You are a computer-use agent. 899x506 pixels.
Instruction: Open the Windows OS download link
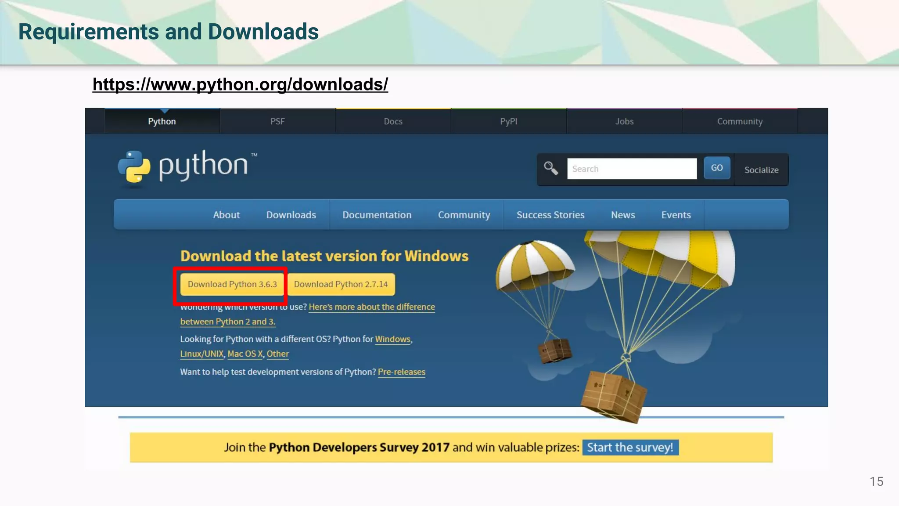point(393,339)
